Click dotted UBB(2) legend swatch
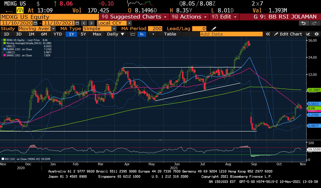Image resolution: width=321 pixels, height=188 pixels. tap(4, 46)
